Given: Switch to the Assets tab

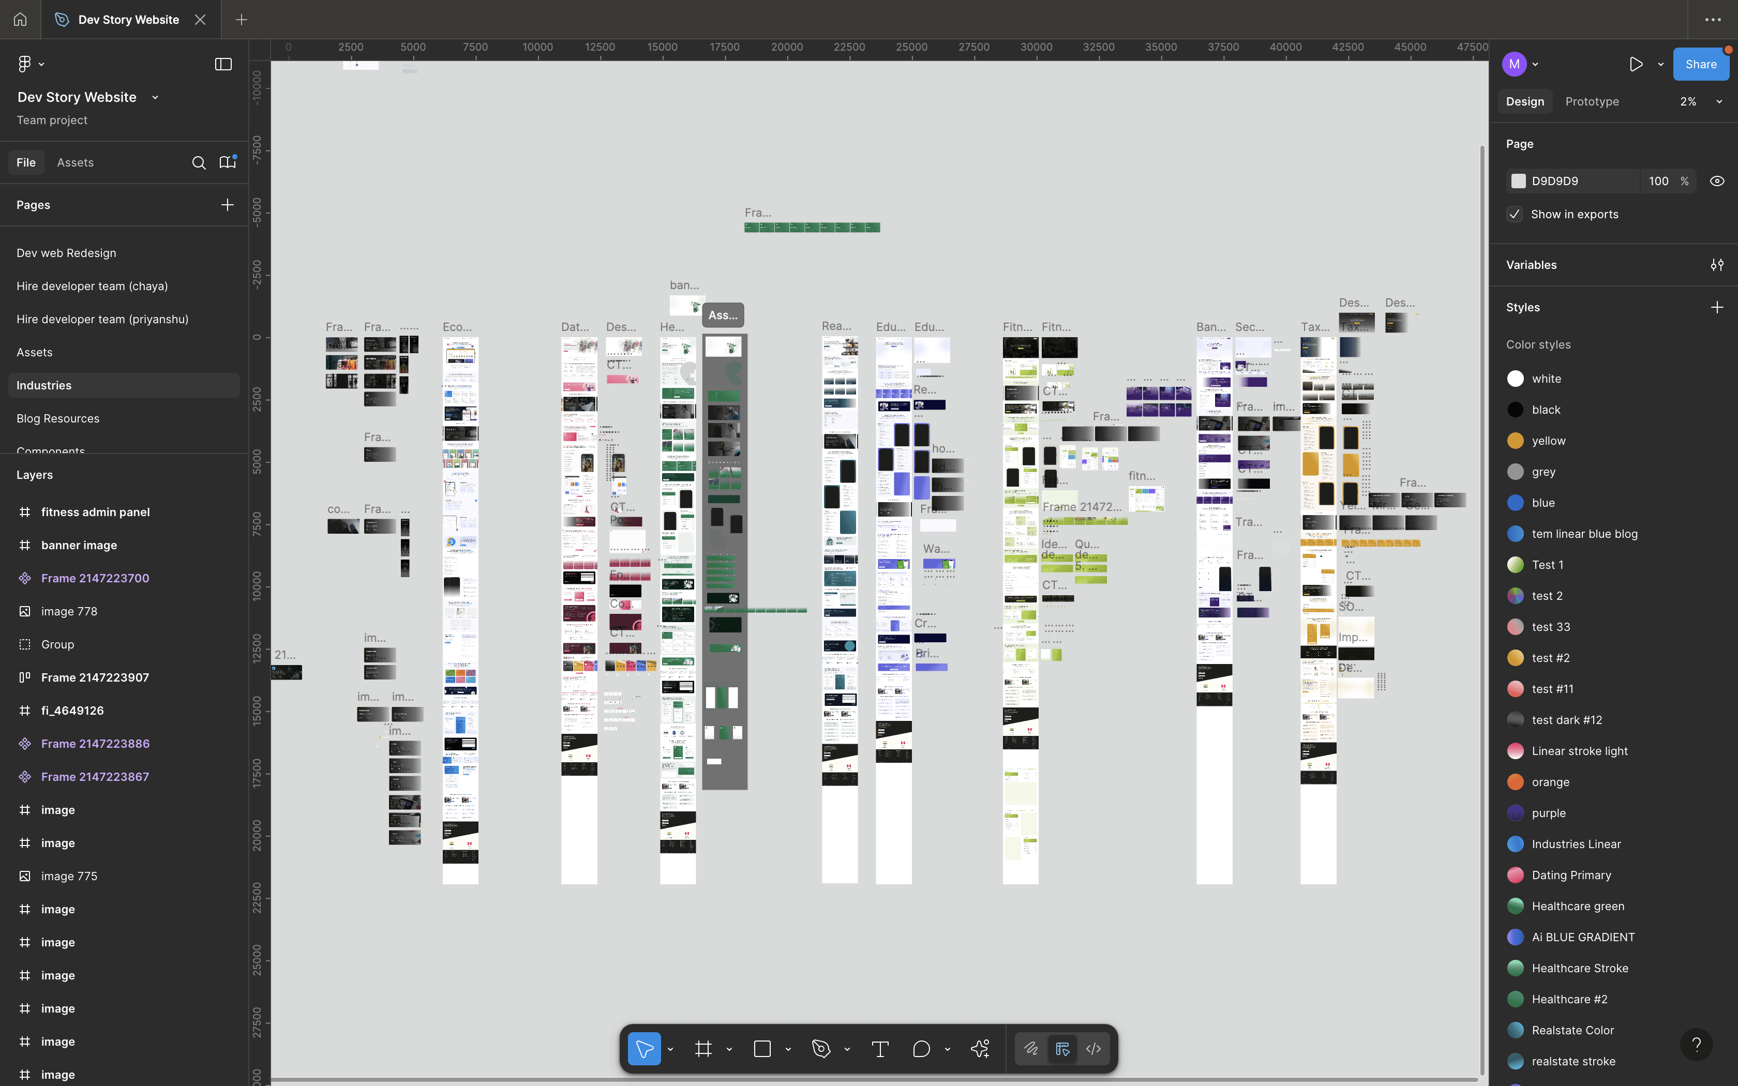Looking at the screenshot, I should pyautogui.click(x=74, y=163).
